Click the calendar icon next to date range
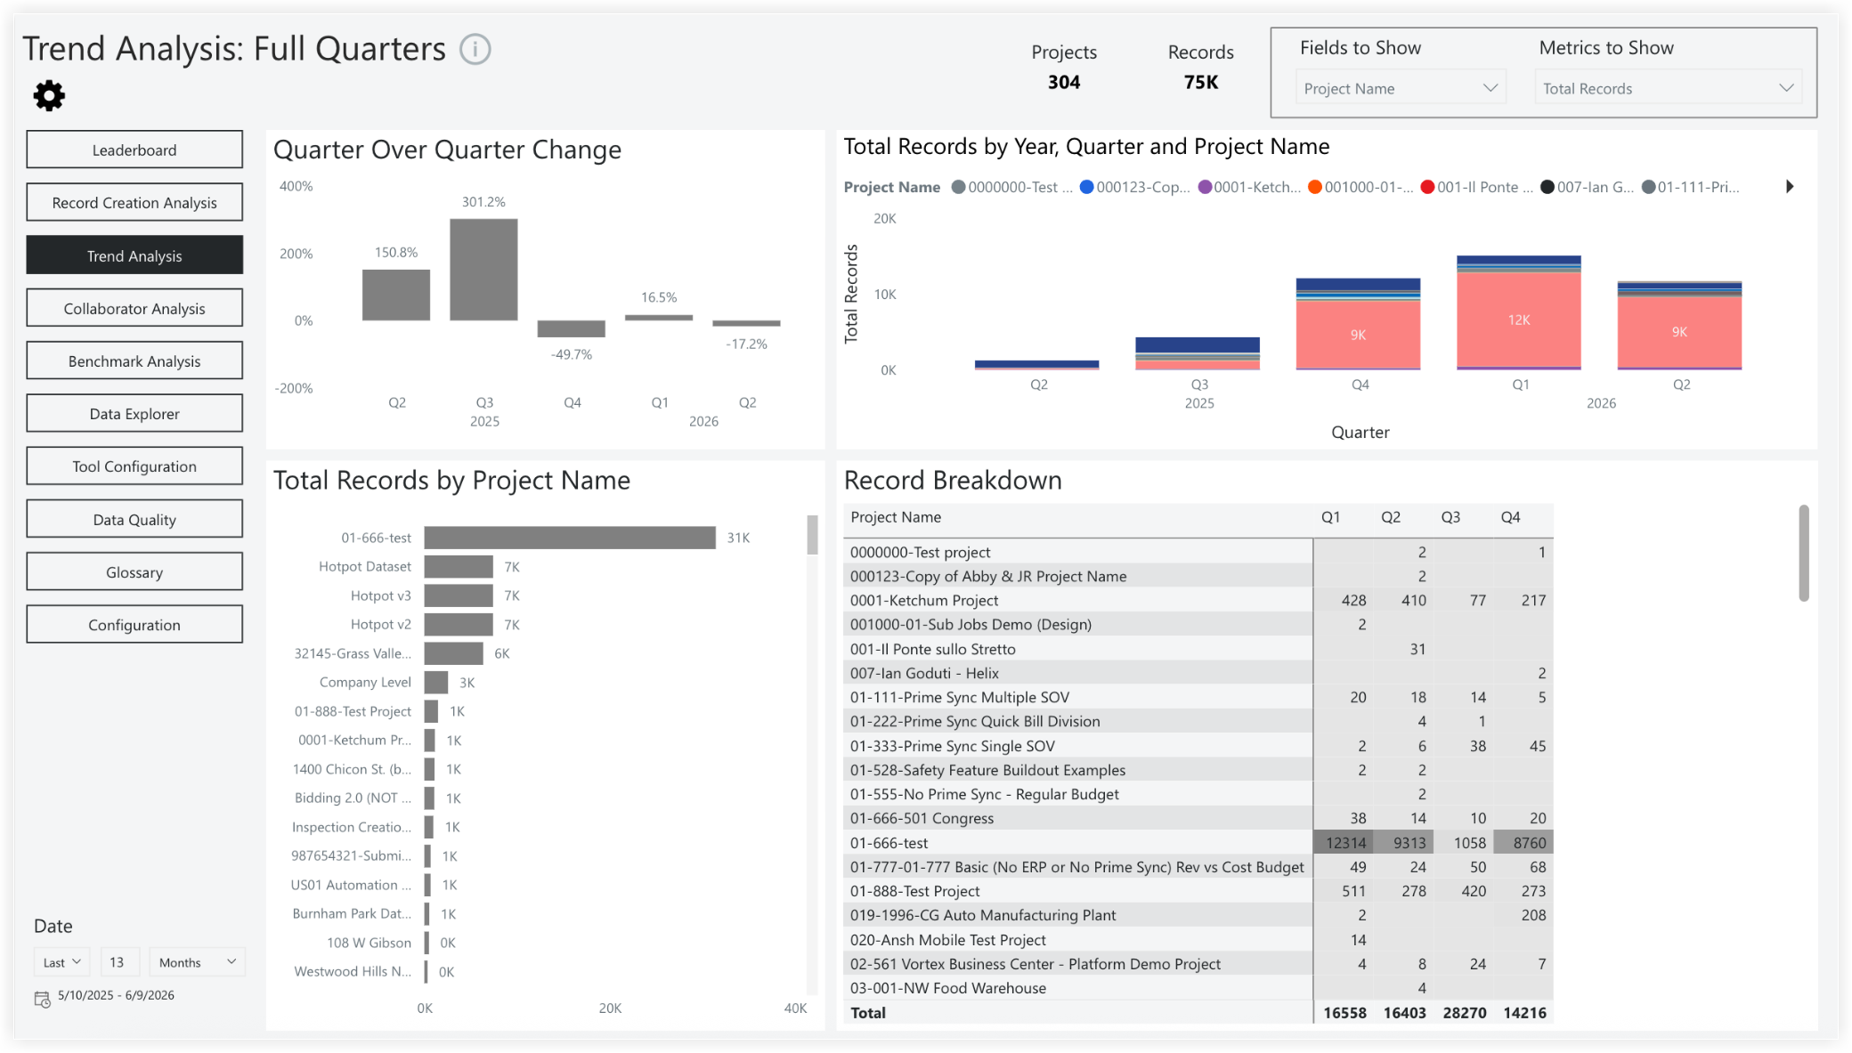The image size is (1852, 1053). 42,999
